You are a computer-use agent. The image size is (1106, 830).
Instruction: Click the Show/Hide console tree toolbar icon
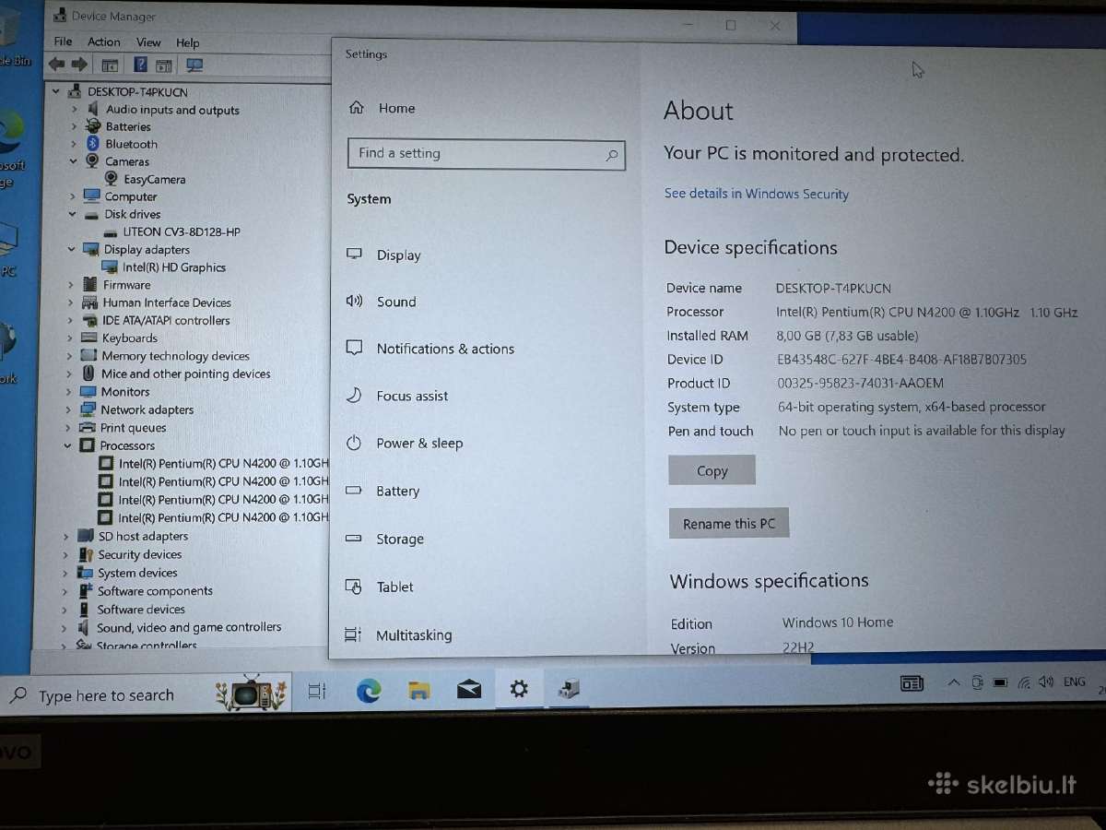pos(110,65)
